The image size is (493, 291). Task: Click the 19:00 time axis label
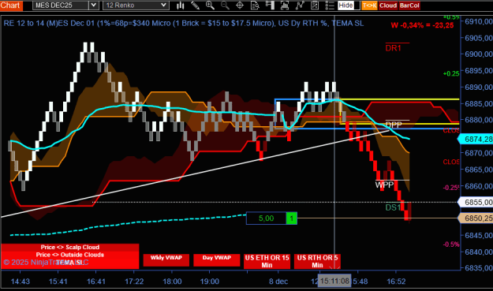coord(209,282)
